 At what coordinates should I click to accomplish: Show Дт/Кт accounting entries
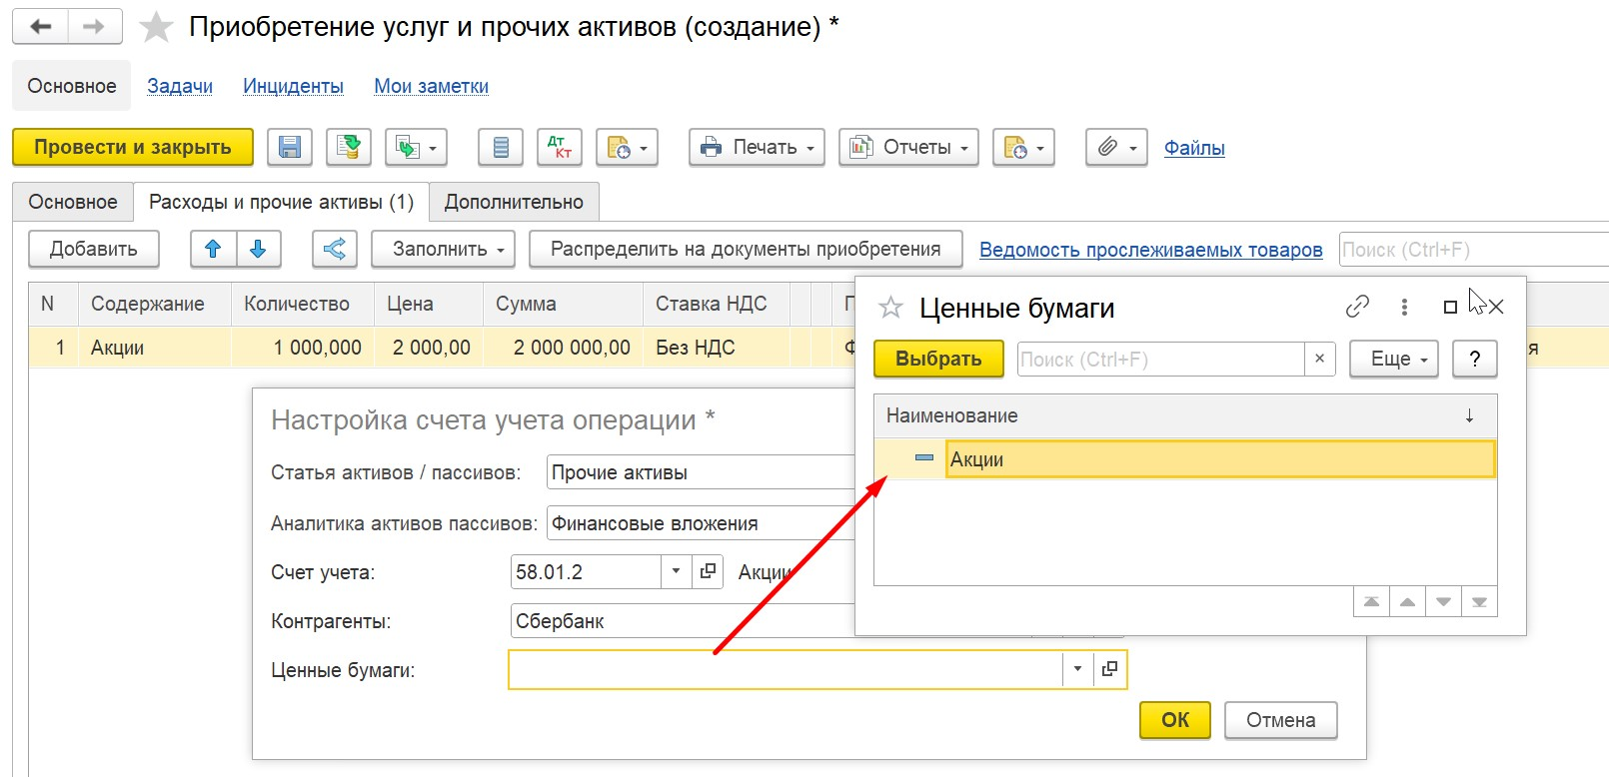pyautogui.click(x=560, y=147)
